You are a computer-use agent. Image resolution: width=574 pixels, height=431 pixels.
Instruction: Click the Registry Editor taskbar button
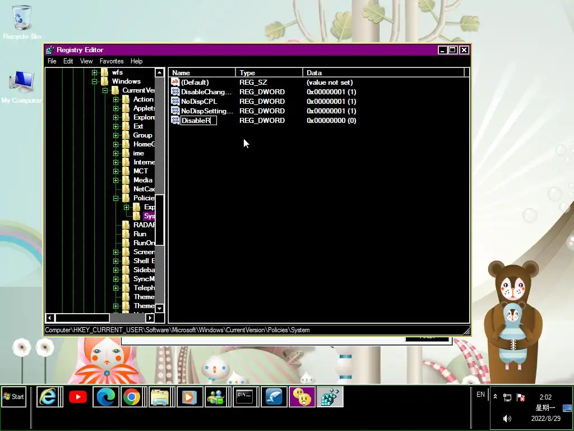click(330, 397)
